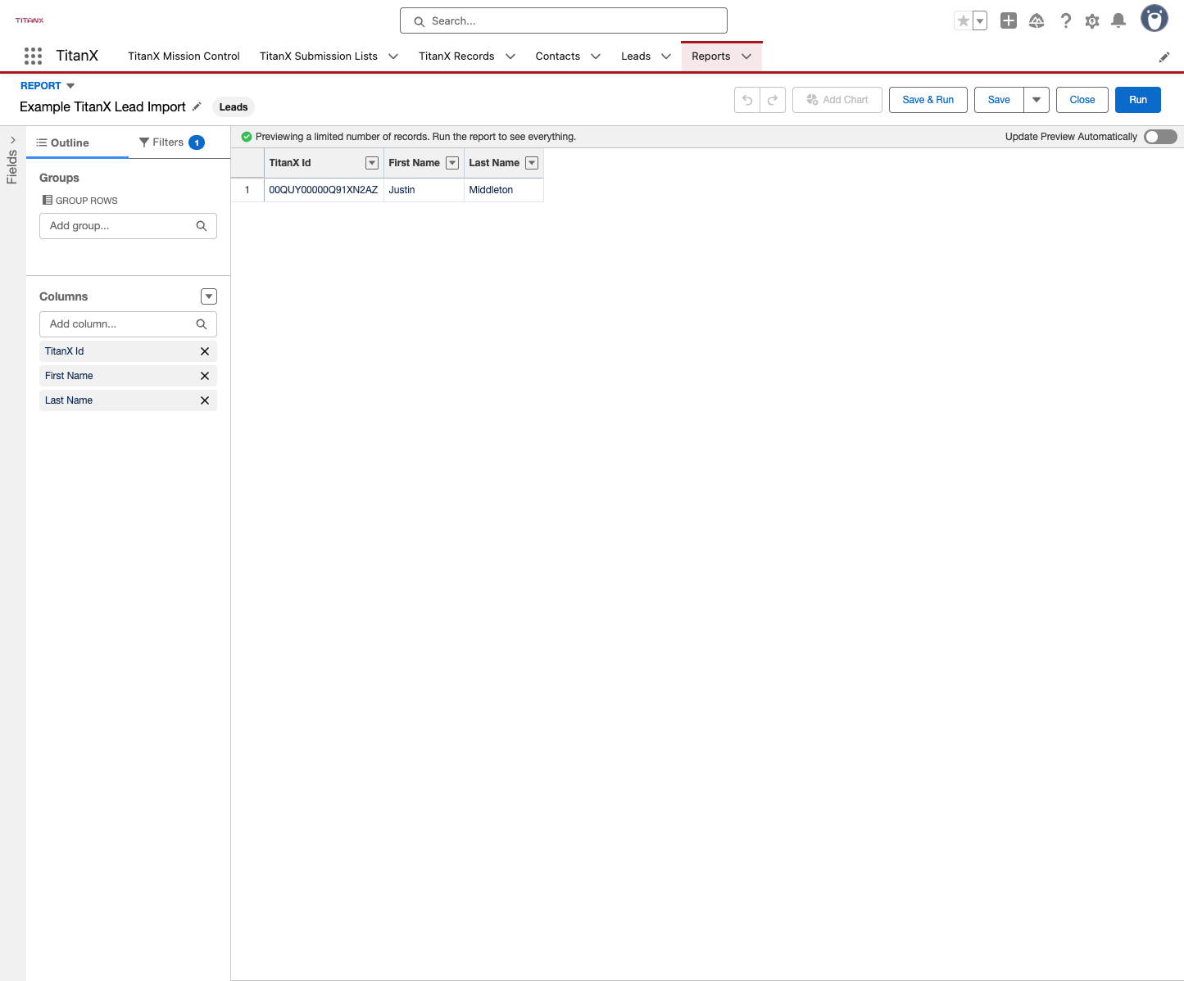Open TitanX Id column header menu
This screenshot has height=981, width=1184.
coord(372,163)
